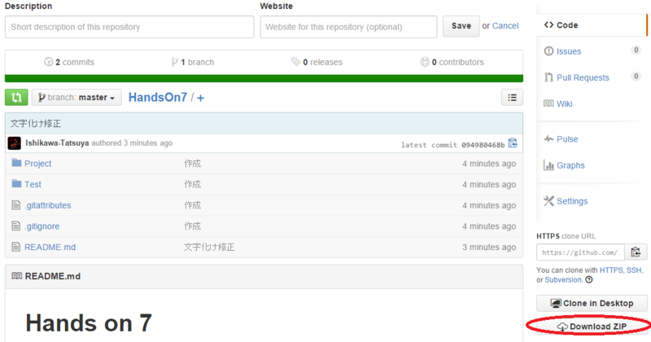The width and height of the screenshot is (651, 342).
Task: Focus the short description input field
Action: point(129,27)
